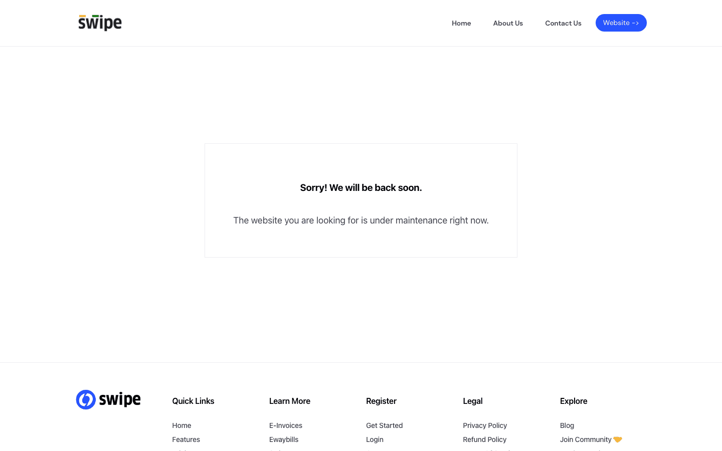This screenshot has height=451, width=722.
Task: Click the blue Swipe logo in the footer
Action: click(x=108, y=399)
